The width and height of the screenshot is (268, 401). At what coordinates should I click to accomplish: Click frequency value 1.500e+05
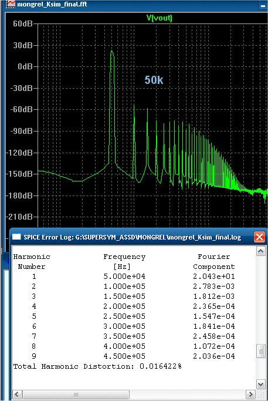(124, 296)
